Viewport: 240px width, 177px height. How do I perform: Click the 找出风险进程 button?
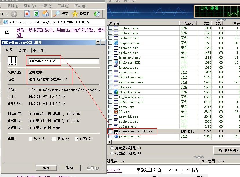[227, 150]
